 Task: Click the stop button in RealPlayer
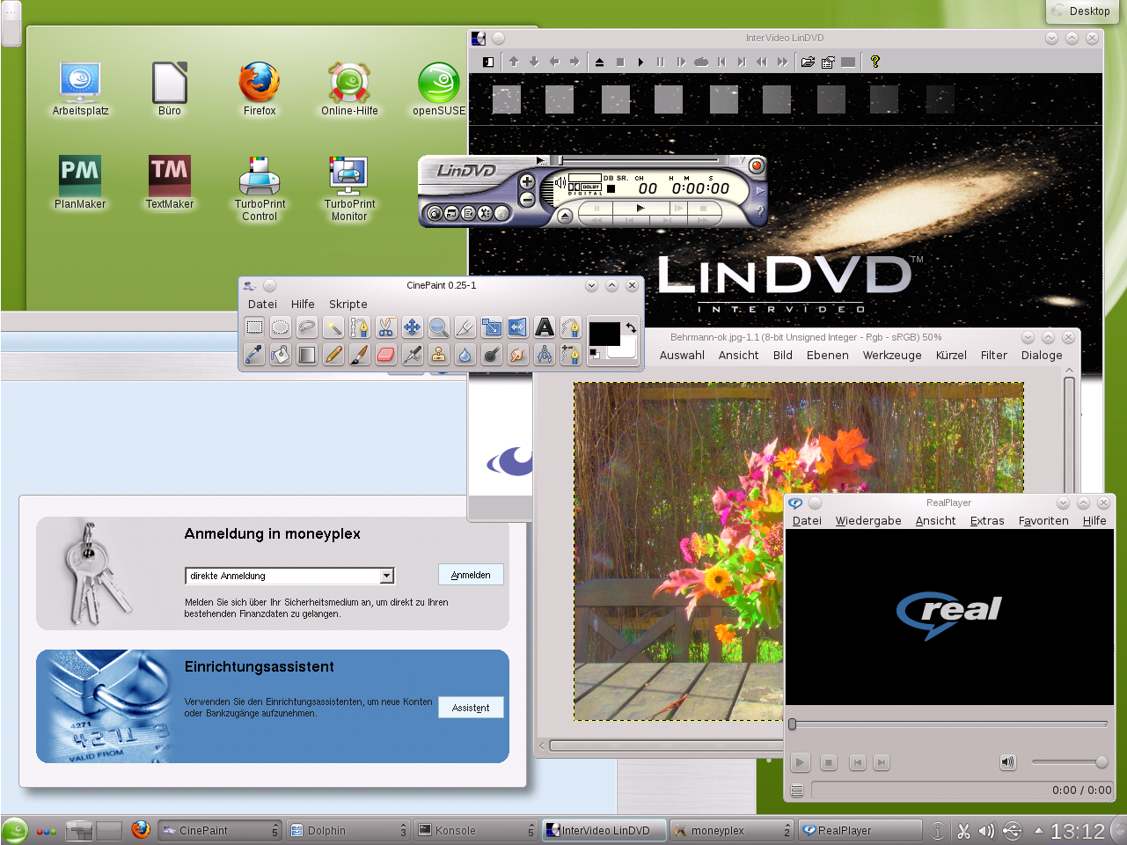828,762
